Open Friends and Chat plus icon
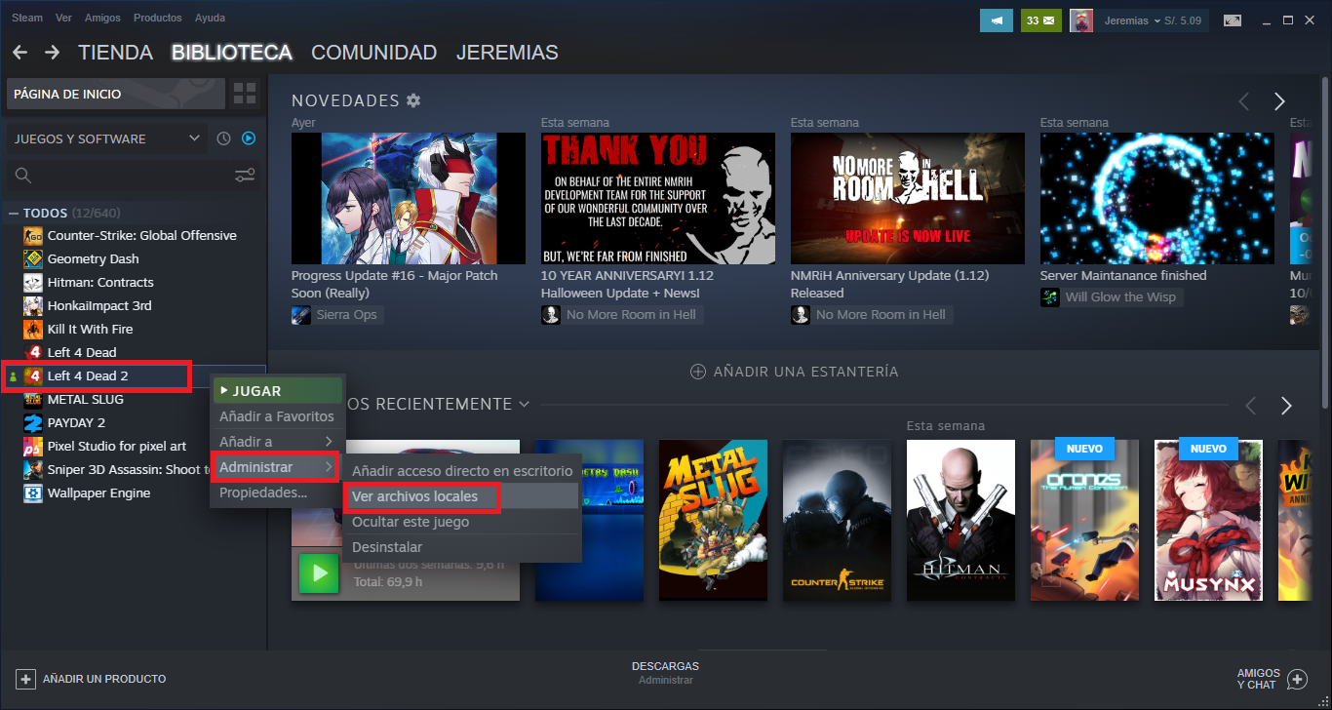The image size is (1332, 710). click(x=1297, y=679)
